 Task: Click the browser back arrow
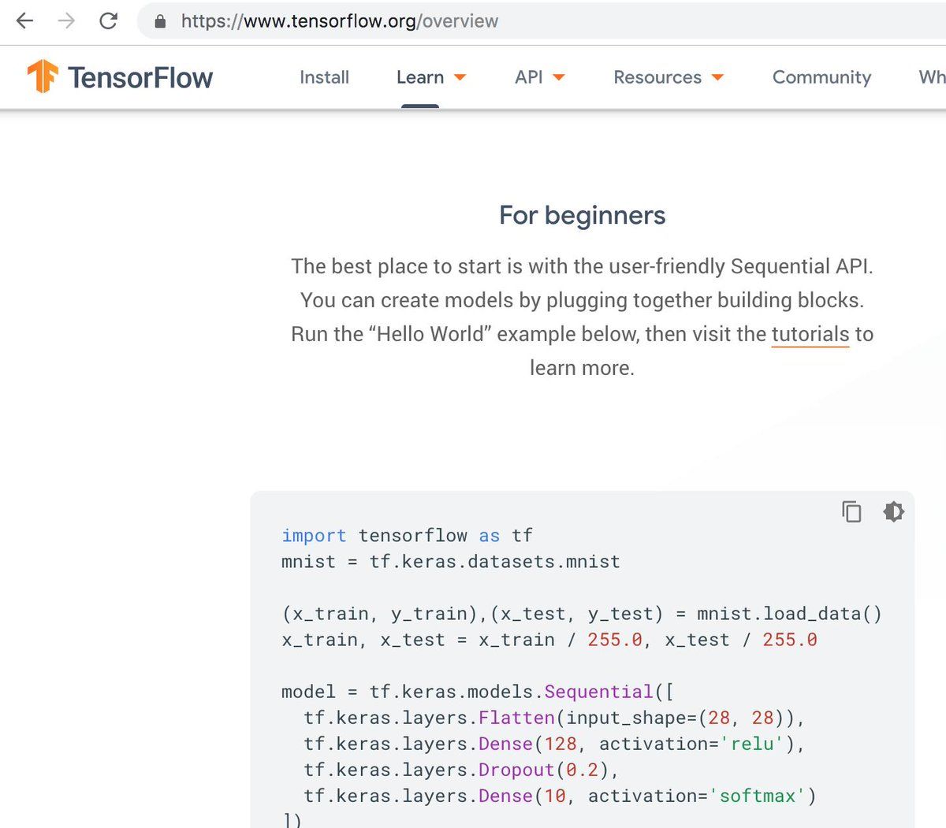click(25, 21)
